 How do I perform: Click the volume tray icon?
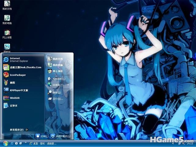click(x=183, y=143)
